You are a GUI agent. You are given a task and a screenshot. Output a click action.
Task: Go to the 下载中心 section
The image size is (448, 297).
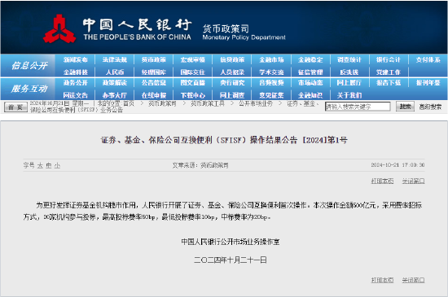point(193,95)
